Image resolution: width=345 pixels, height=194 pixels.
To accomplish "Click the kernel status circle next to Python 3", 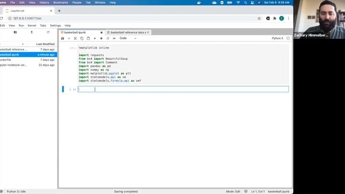I will [288, 38].
